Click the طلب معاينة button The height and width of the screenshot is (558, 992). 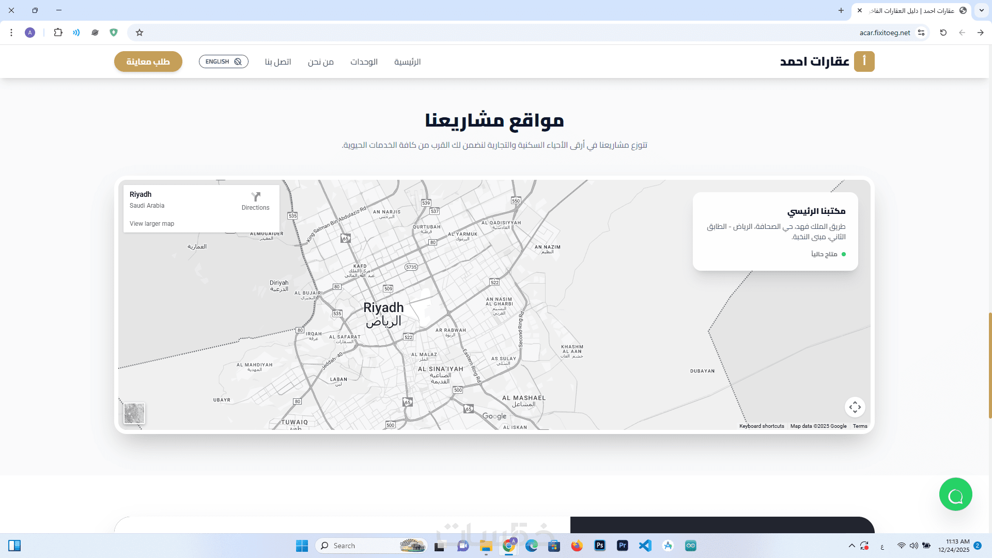coord(148,61)
